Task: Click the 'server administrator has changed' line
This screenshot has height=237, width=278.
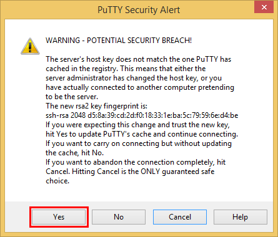Action: click(134, 78)
